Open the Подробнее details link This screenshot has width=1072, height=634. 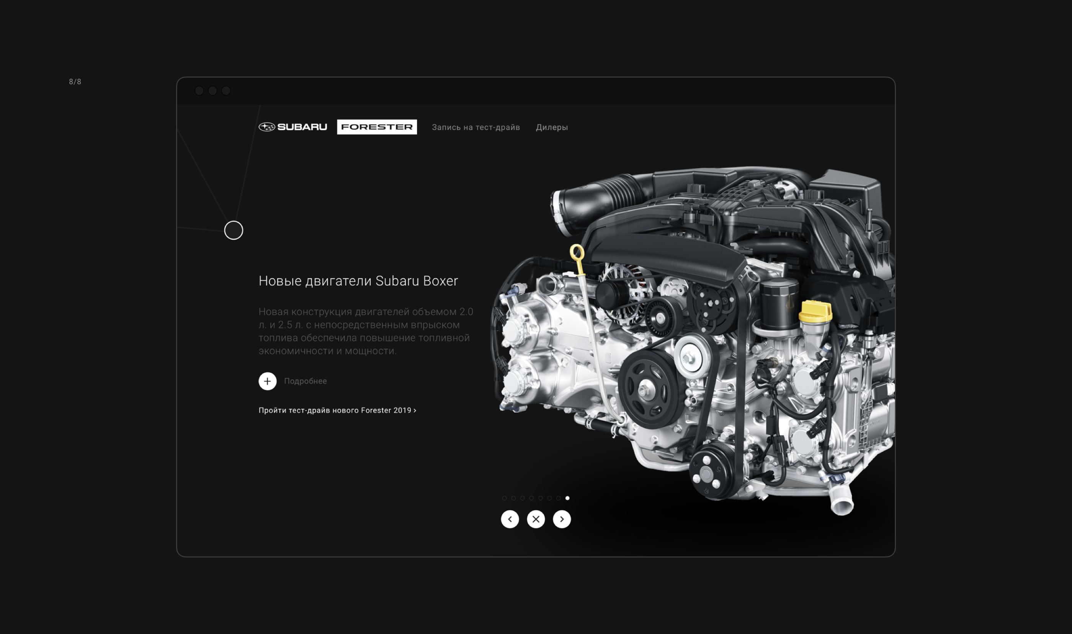coord(306,381)
